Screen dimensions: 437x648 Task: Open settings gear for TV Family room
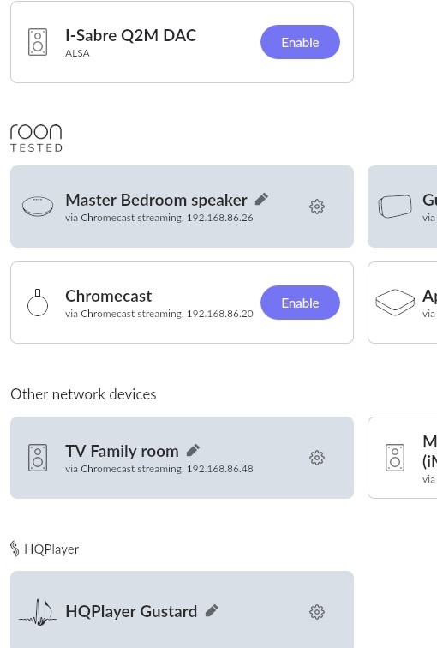point(317,458)
